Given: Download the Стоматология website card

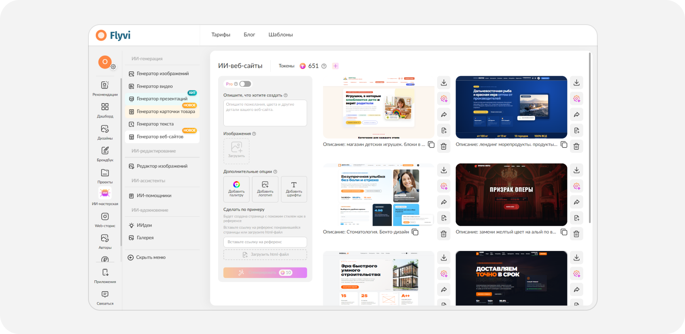Looking at the screenshot, I should click(443, 170).
